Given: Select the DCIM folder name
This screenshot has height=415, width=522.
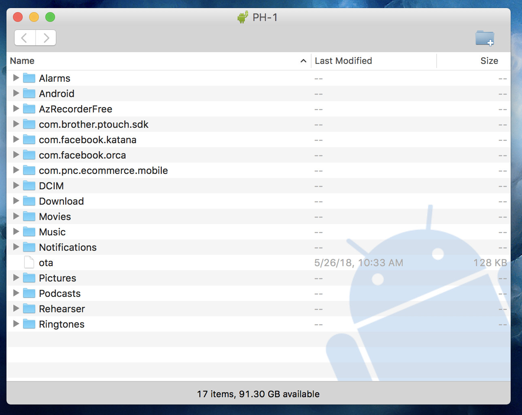Looking at the screenshot, I should pyautogui.click(x=51, y=186).
